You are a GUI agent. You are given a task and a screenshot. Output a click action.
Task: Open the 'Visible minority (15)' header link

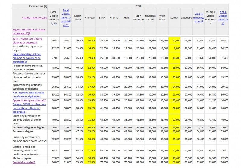click(x=35, y=18)
